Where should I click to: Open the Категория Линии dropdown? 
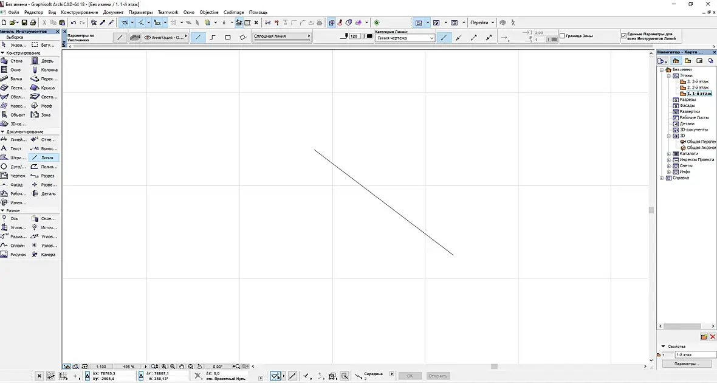coord(405,38)
